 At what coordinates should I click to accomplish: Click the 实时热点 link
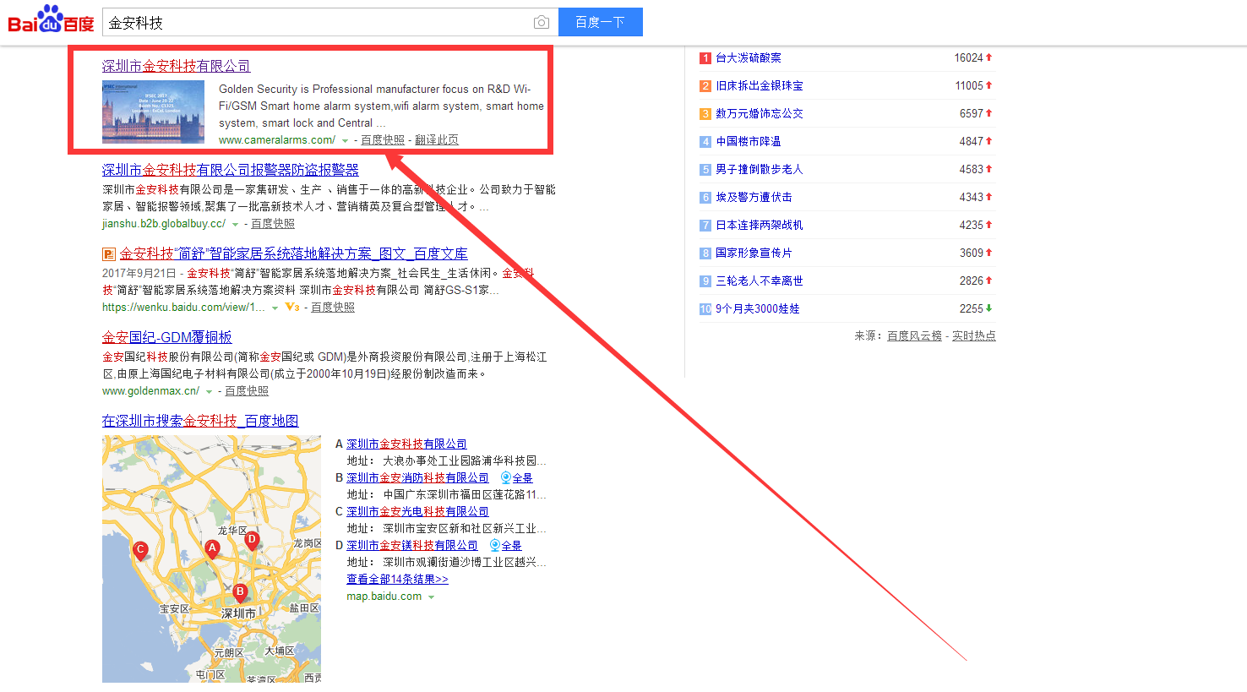pyautogui.click(x=974, y=335)
